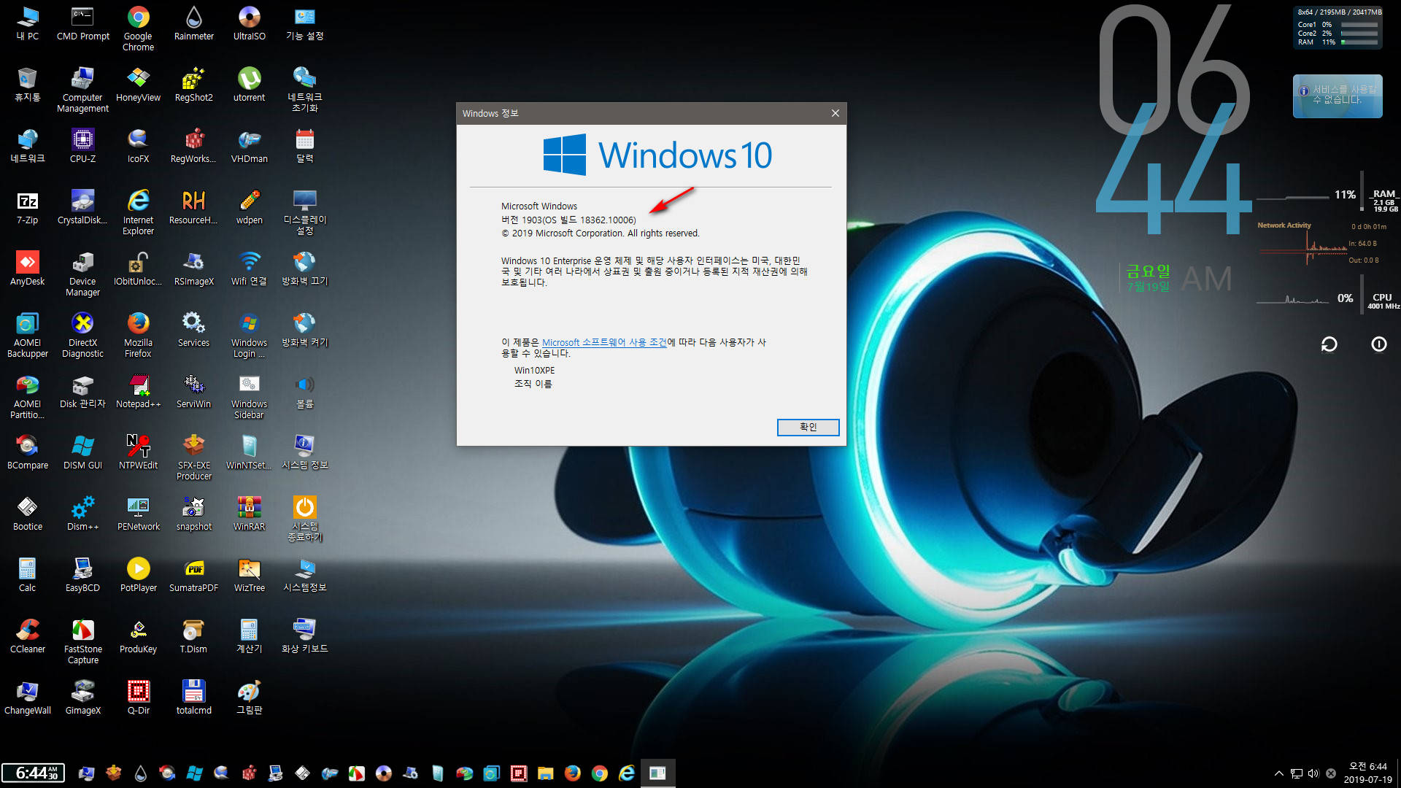The height and width of the screenshot is (788, 1401).
Task: Open the Computer Management shortcut
Action: tap(82, 90)
